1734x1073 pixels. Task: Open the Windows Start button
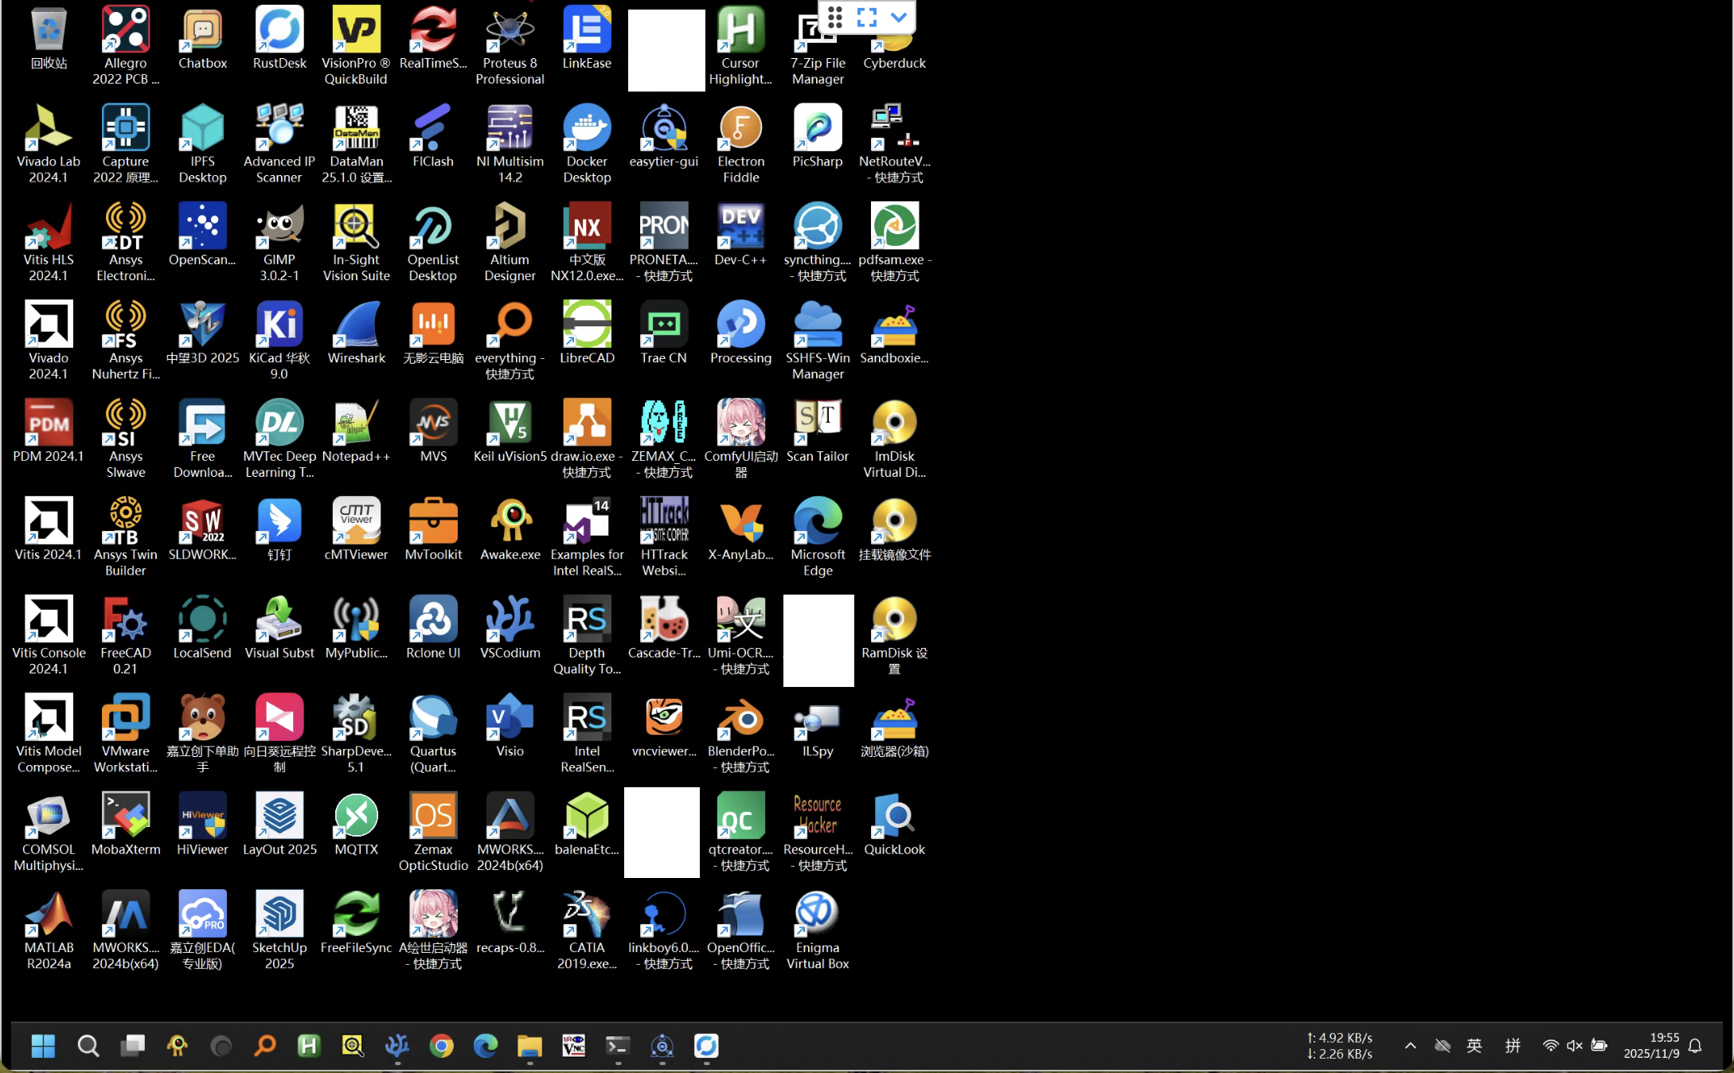pos(43,1045)
